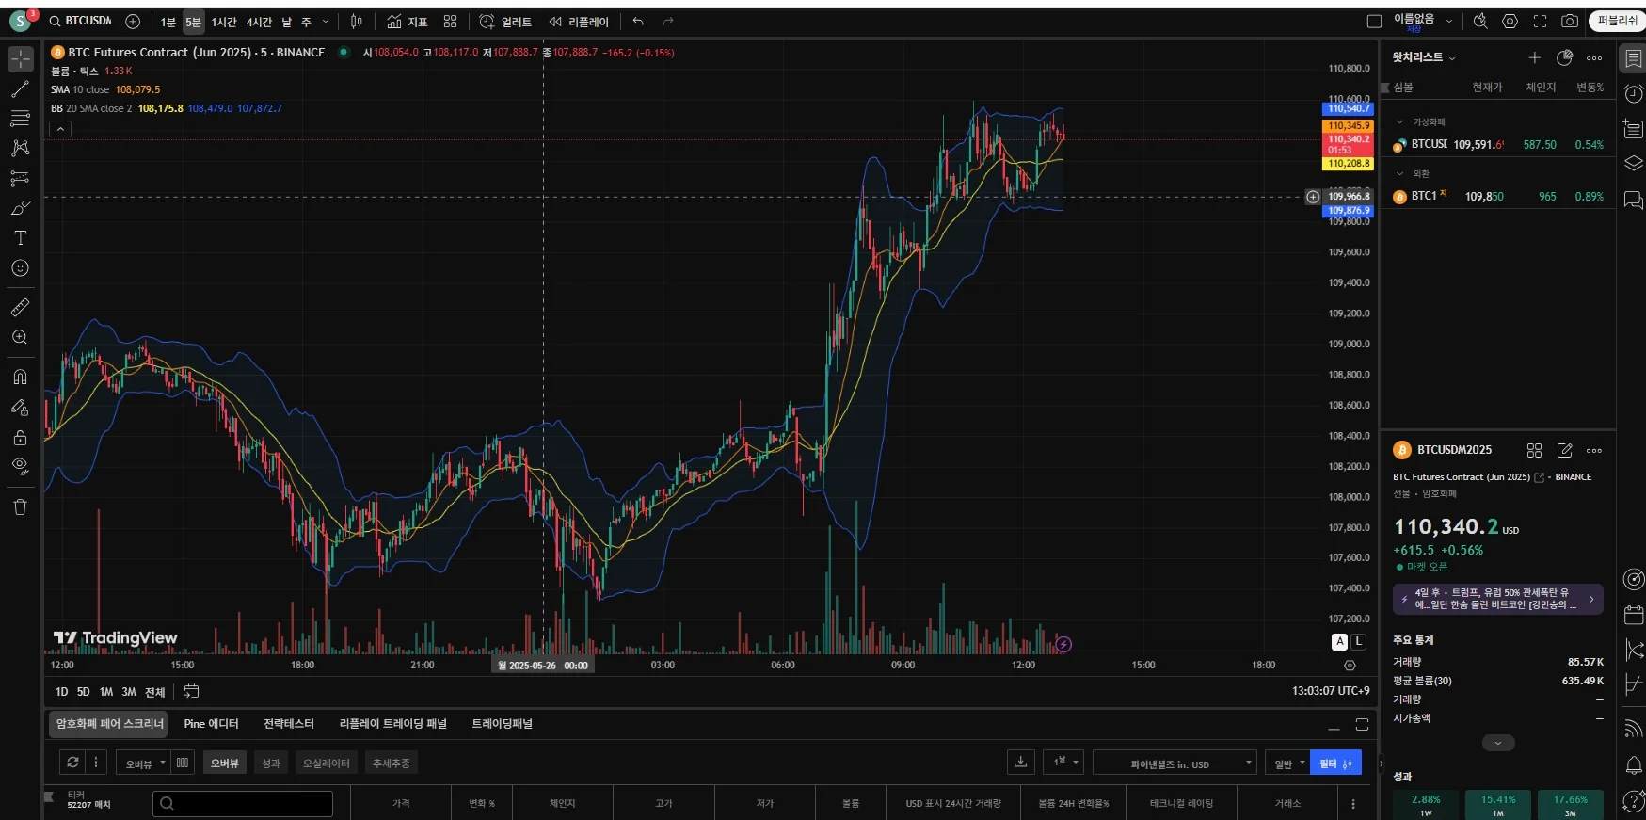The image size is (1646, 820).
Task: Collapse the 가상화폐 watchlist section
Action: (x=1399, y=121)
